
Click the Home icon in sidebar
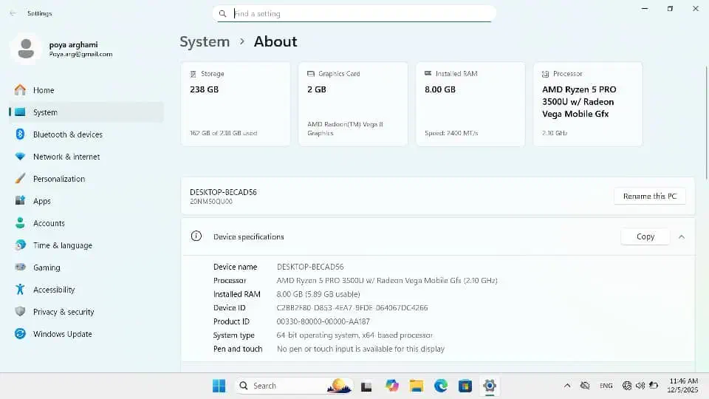(x=20, y=90)
